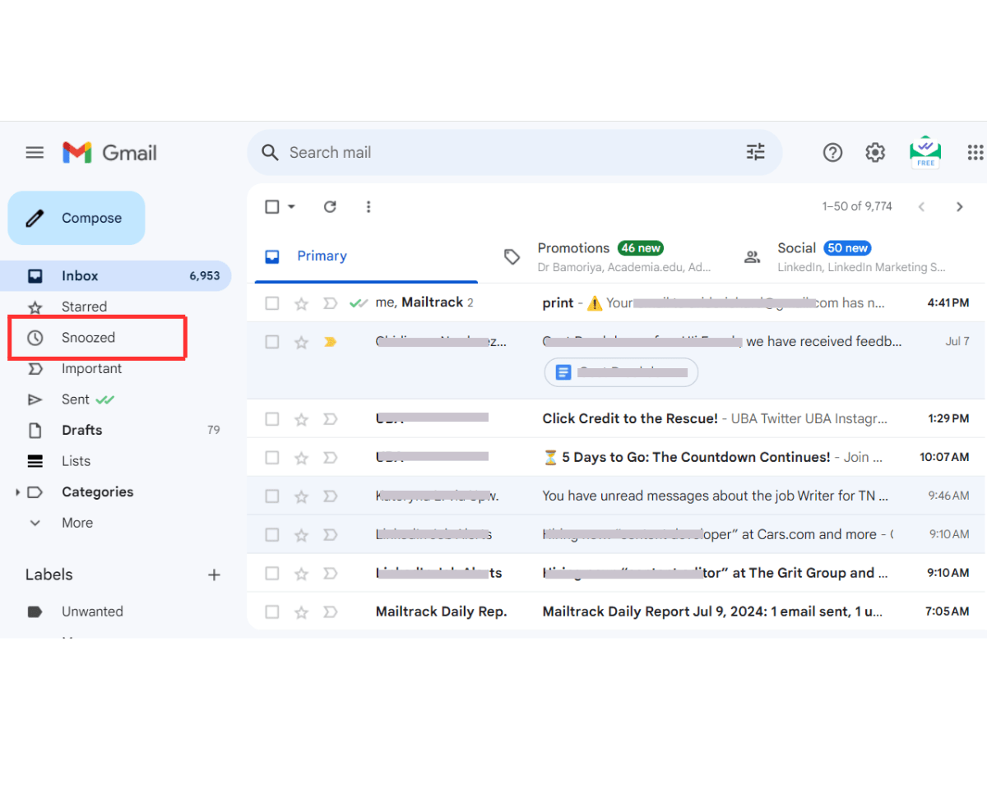
Task: Open the Mailtrack Daily Report Jul 9 email
Action: 617,612
